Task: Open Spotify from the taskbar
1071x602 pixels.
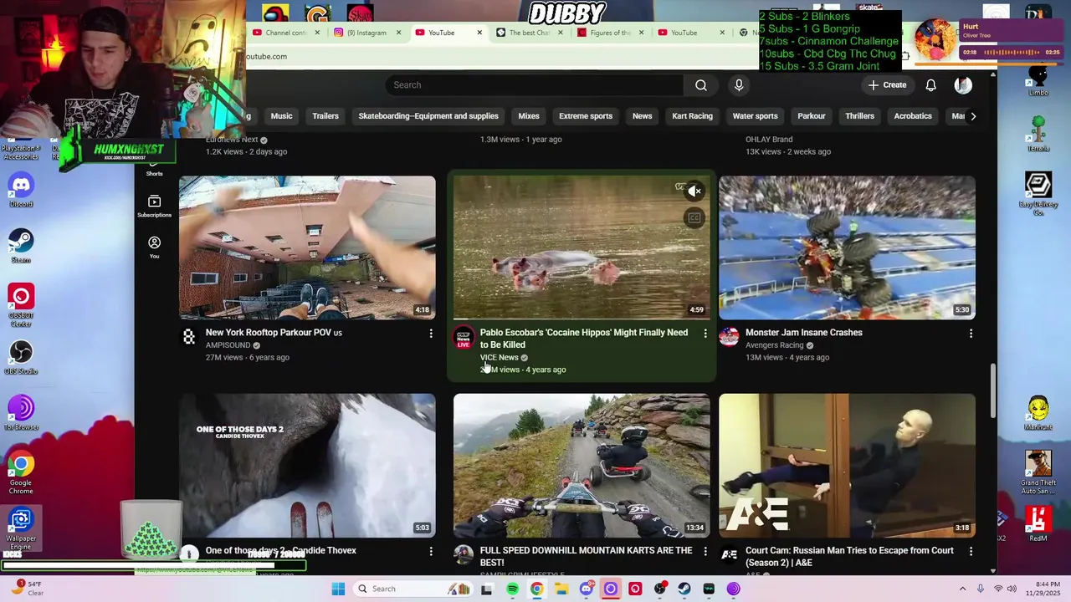Action: point(512,589)
